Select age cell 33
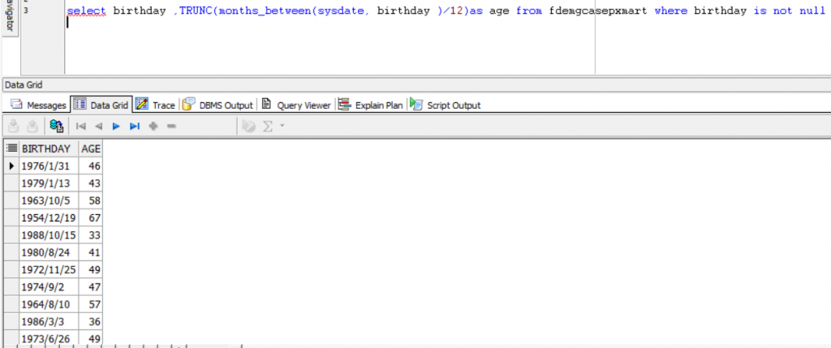Screen dimensions: 831x348 [x=91, y=235]
